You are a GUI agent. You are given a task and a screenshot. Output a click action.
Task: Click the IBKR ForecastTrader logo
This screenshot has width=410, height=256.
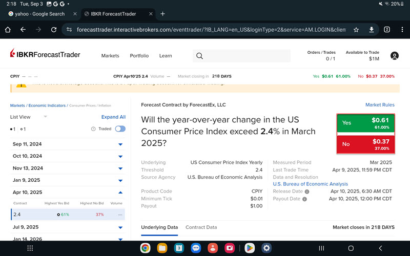45,54
